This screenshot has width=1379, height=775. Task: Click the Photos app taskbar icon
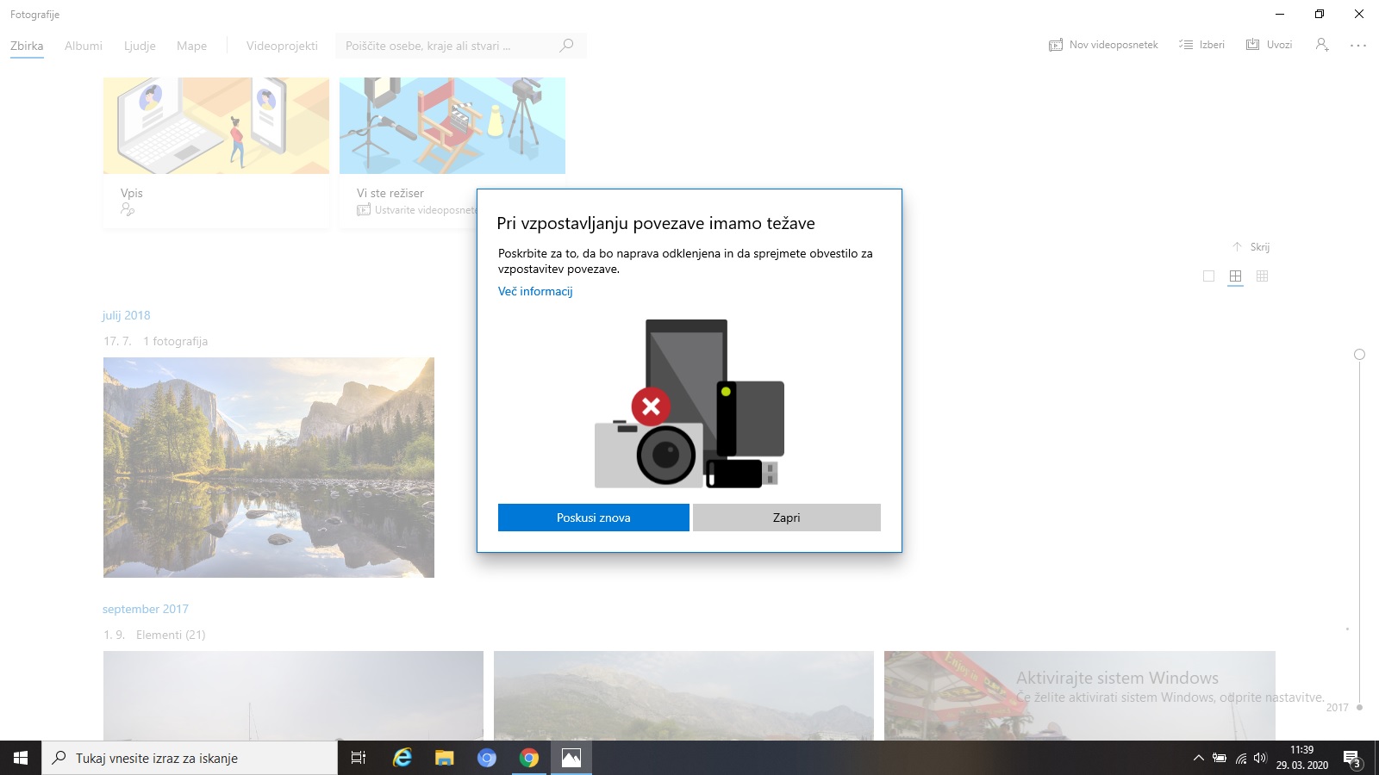click(x=571, y=758)
